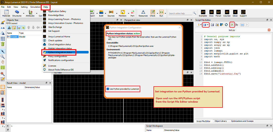
Task: Run the script with the green arrow icon
Action: [x=232, y=25]
